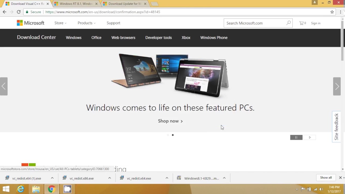Show previous carousel slide arrow
Image resolution: width=345 pixels, height=194 pixels.
point(4,86)
